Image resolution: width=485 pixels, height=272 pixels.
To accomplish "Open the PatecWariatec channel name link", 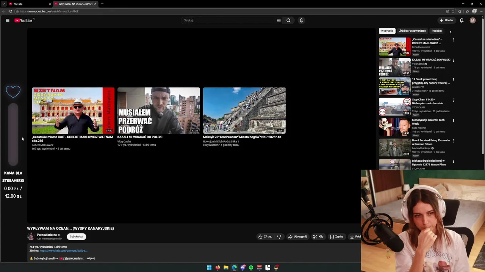I will click(x=47, y=235).
